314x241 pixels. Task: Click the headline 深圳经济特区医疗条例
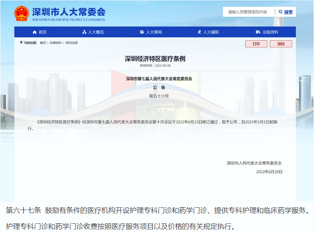click(155, 59)
